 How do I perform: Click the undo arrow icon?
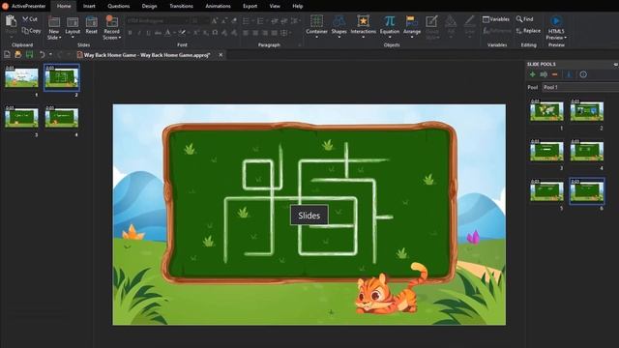coord(42,55)
